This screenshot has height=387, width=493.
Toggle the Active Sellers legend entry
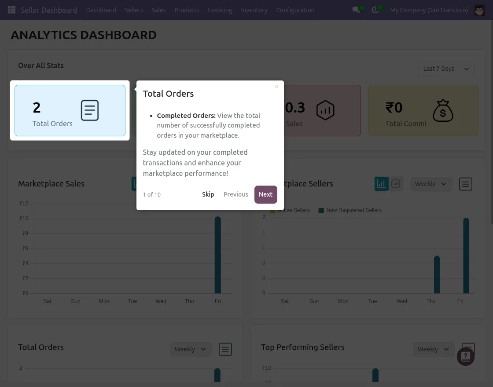click(x=291, y=210)
